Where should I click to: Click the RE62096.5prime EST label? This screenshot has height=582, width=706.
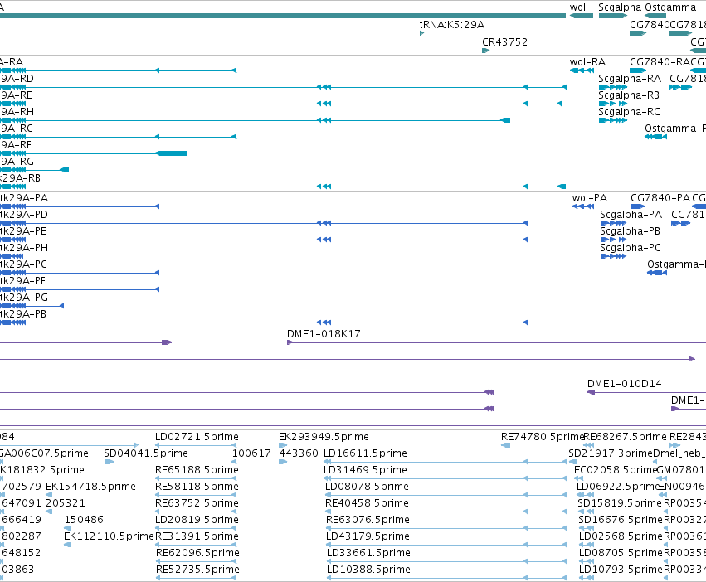tap(197, 553)
